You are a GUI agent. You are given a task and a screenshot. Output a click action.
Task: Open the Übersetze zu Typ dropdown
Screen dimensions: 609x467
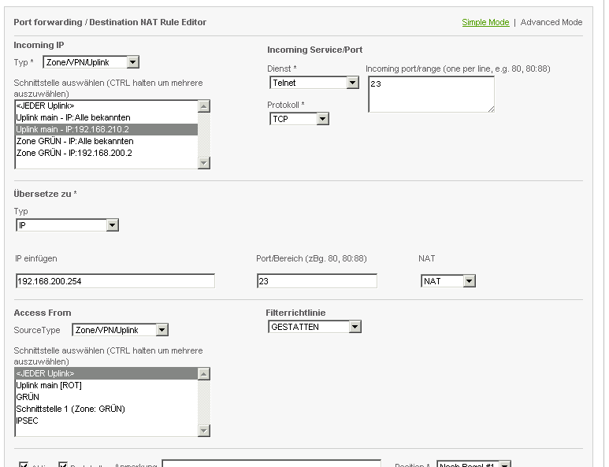coord(67,226)
